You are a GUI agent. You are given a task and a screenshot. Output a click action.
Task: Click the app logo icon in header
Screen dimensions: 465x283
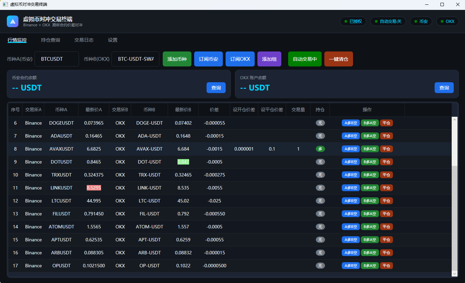tap(13, 22)
